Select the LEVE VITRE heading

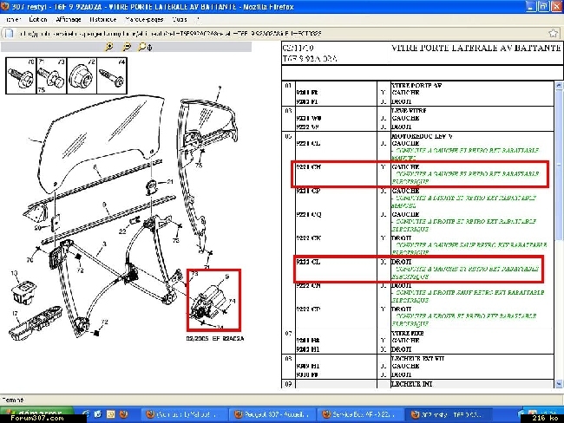click(409, 111)
